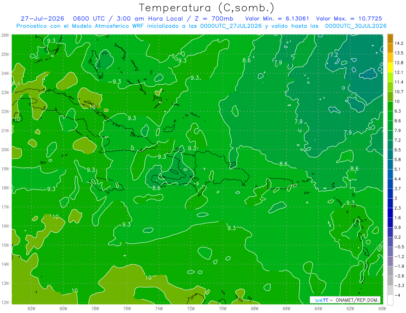The width and height of the screenshot is (406, 313).
Task: Click the "Valor Min. = 6.13061" value
Action: coord(277,19)
